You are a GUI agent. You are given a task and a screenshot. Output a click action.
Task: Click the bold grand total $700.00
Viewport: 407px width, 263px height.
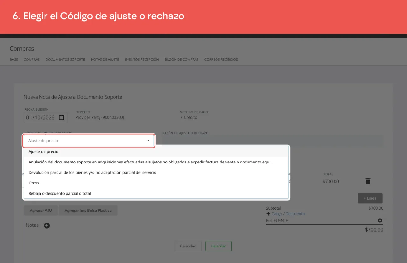pyautogui.click(x=374, y=230)
